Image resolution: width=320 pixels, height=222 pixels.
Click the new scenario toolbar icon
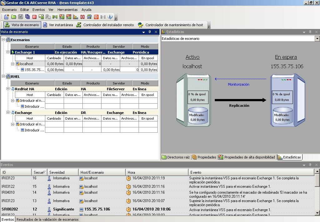pos(7,17)
